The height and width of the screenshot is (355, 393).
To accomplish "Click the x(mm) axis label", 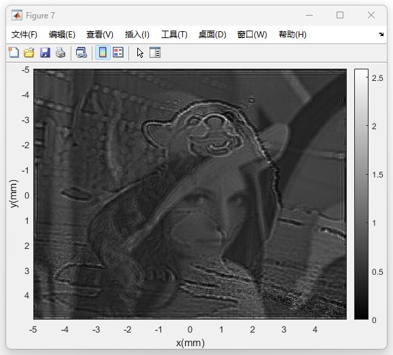I will [x=190, y=343].
